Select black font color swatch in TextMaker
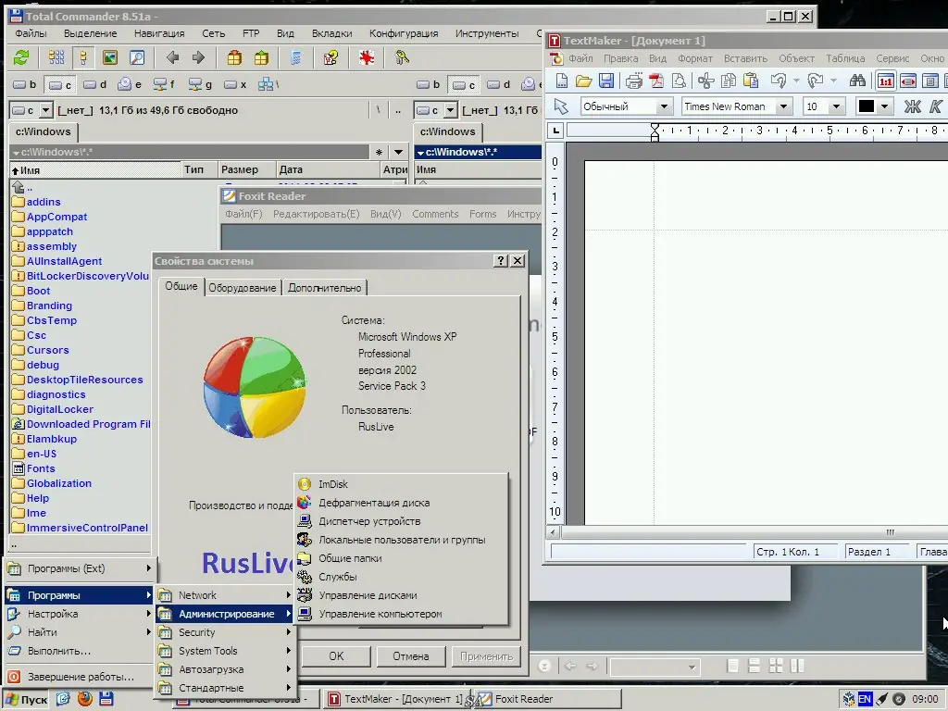 click(866, 107)
